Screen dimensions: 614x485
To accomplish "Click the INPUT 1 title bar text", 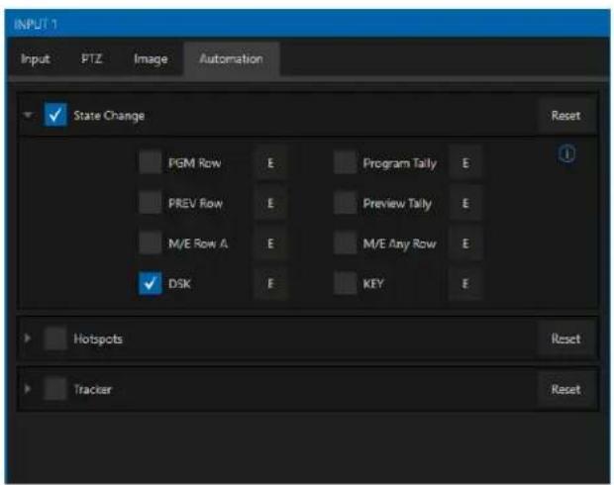I will pos(36,25).
